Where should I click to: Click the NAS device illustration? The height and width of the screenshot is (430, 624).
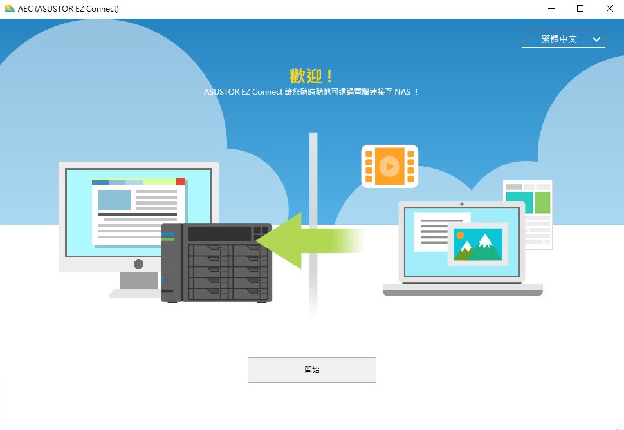(217, 263)
